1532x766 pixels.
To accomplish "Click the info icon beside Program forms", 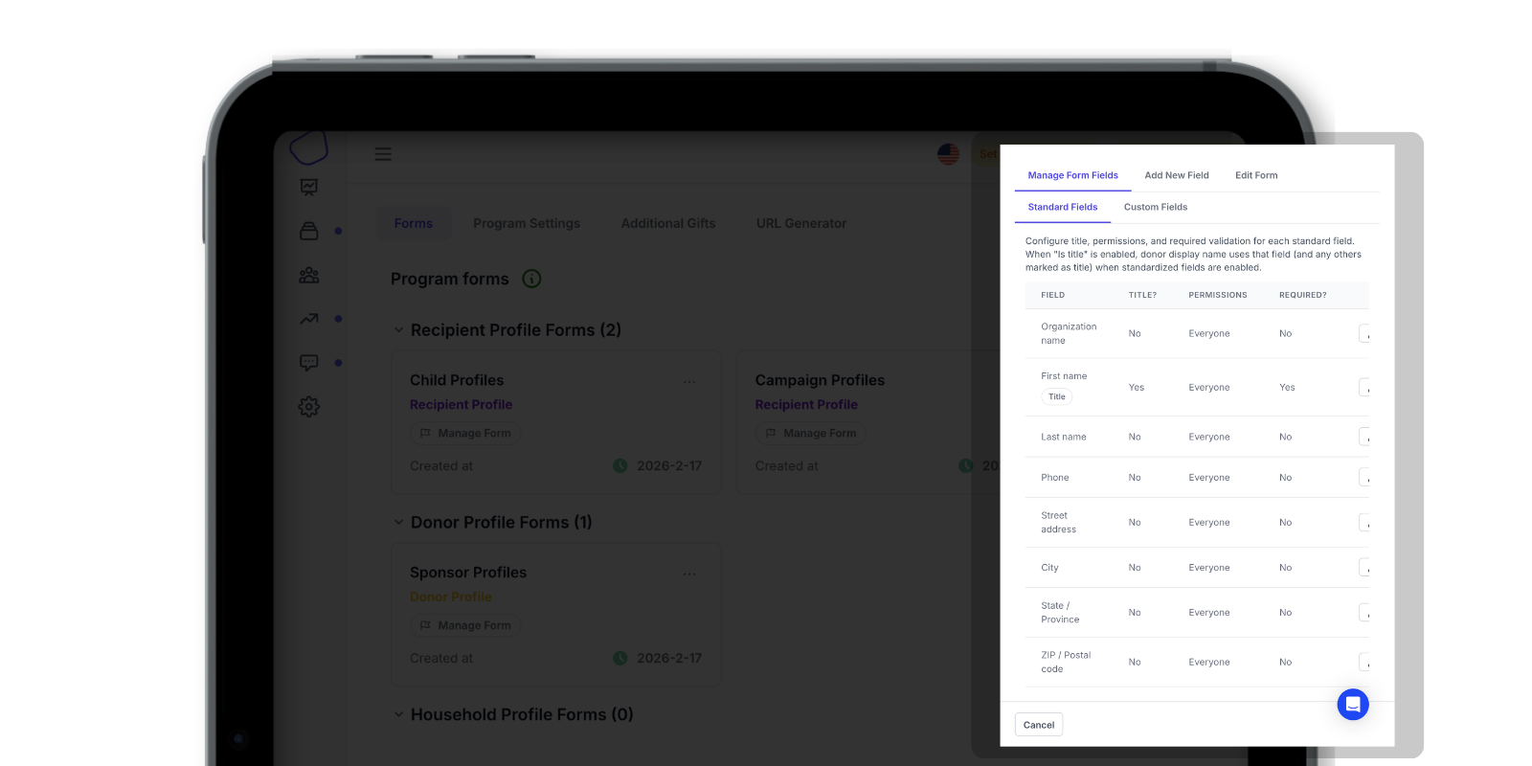I will click(531, 279).
